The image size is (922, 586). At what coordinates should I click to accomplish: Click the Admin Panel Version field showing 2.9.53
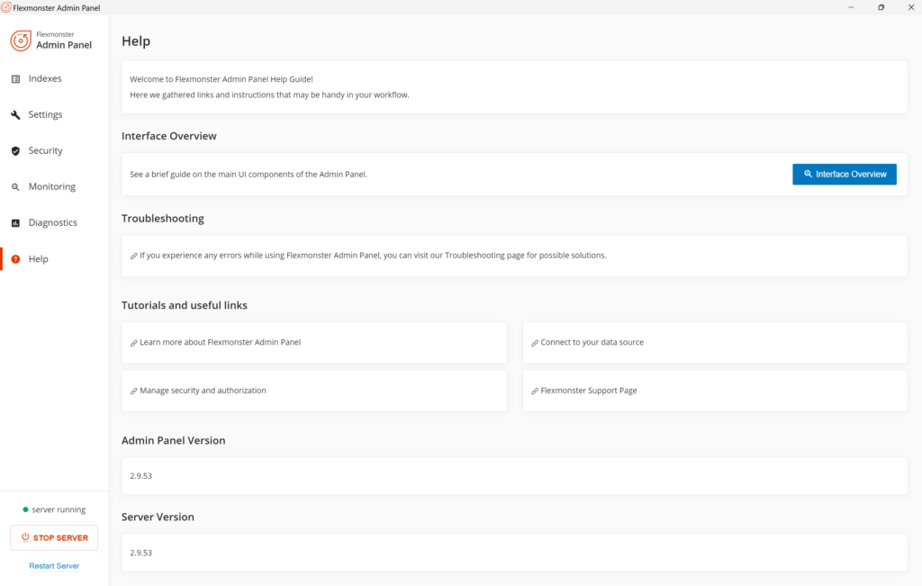point(515,475)
